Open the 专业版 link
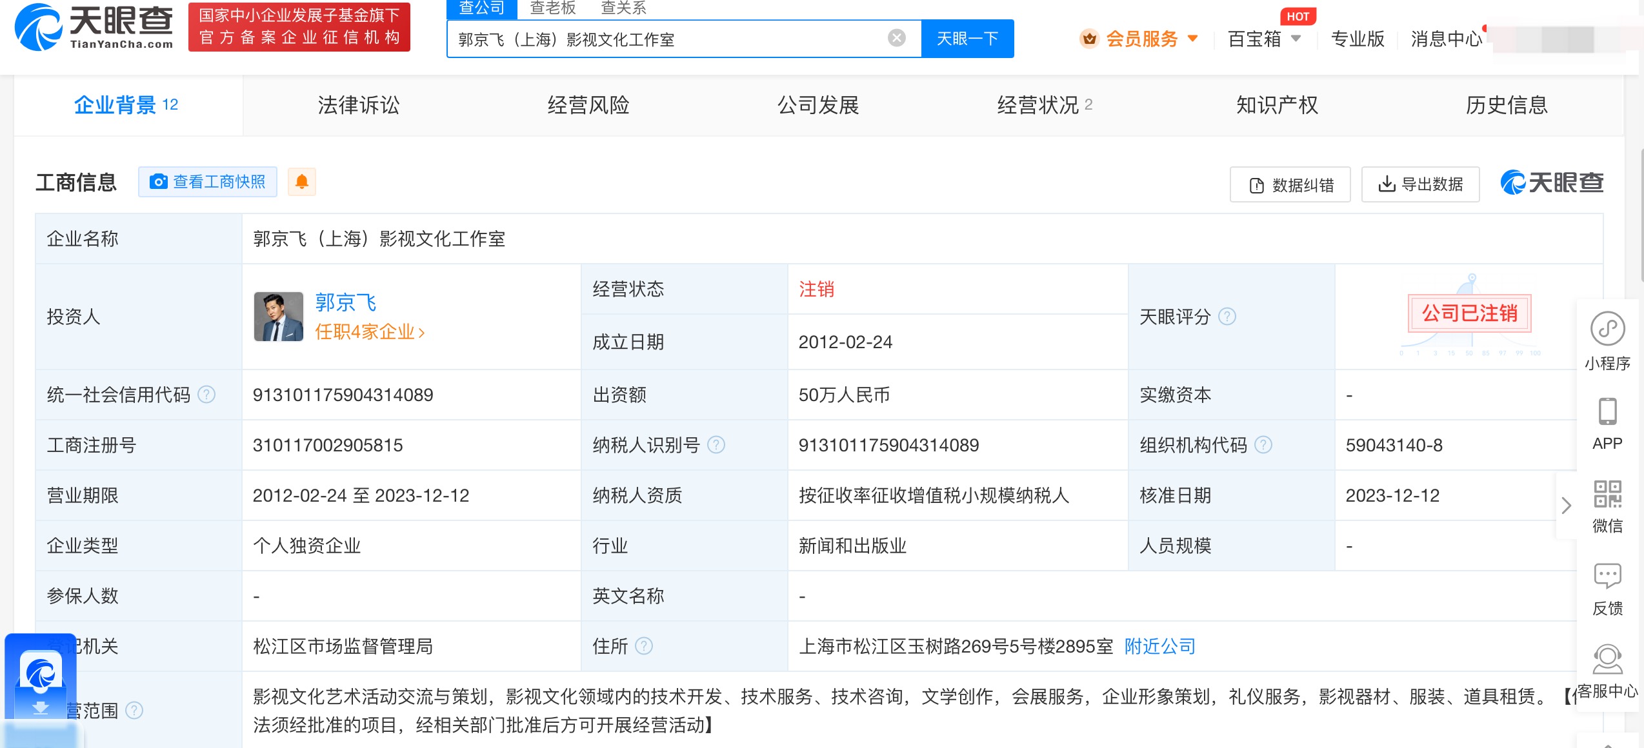This screenshot has width=1644, height=748. pyautogui.click(x=1358, y=39)
